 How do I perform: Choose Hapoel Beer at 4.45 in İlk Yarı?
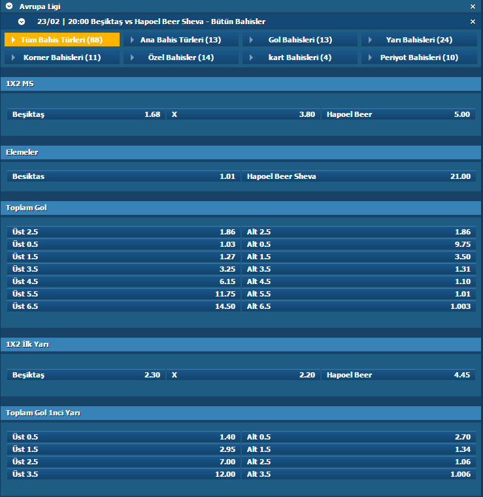398,375
